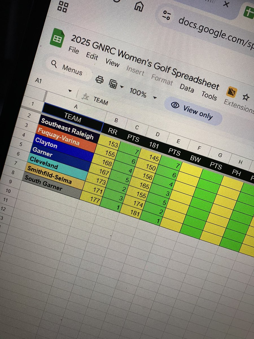Select column C header
254x339 pixels.
coord(137,127)
